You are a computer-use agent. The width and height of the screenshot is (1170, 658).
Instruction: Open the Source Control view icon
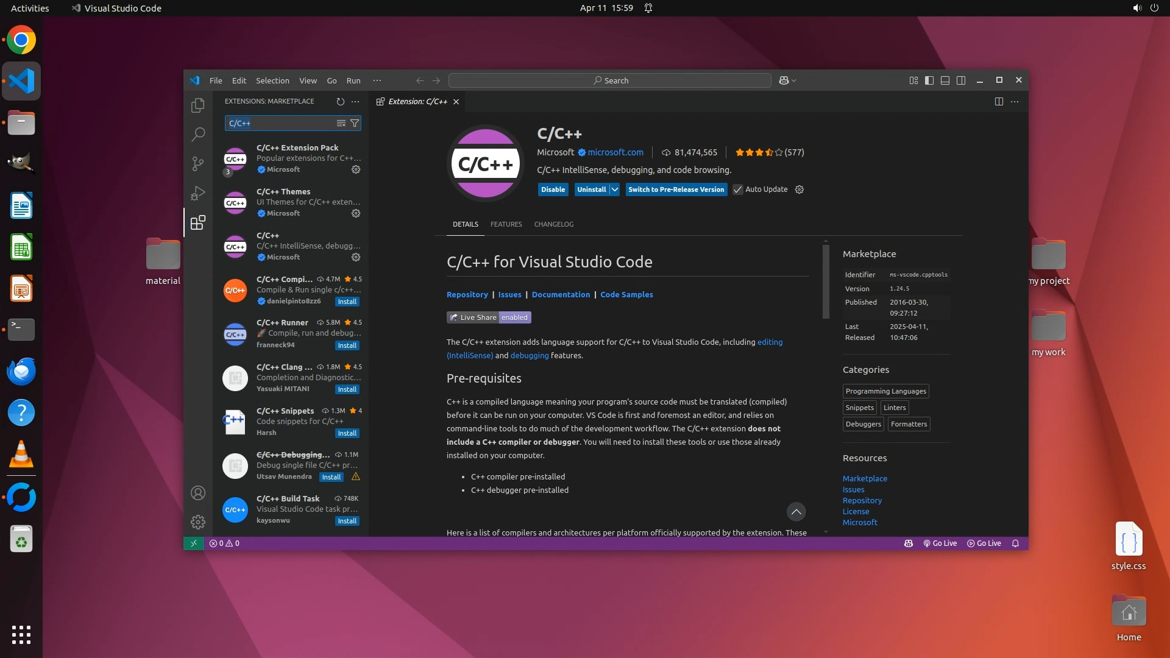click(197, 164)
